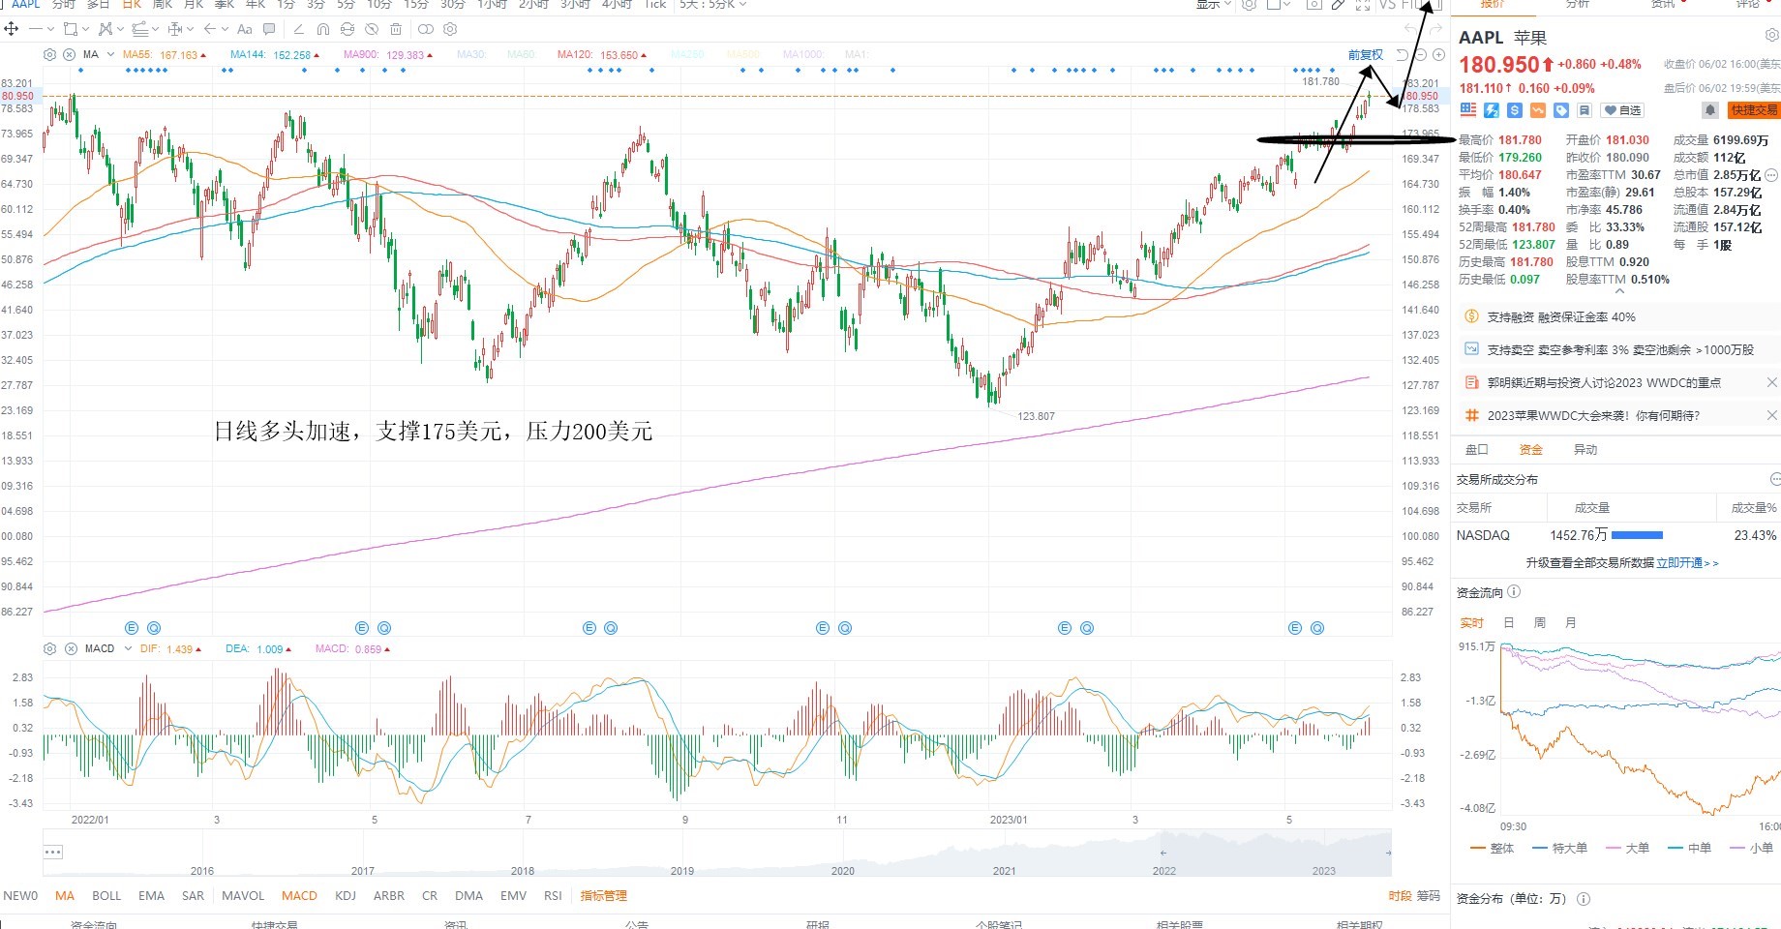Screen dimensions: 1781x929
Task: Click the year range navigator strip
Action: click(x=717, y=853)
